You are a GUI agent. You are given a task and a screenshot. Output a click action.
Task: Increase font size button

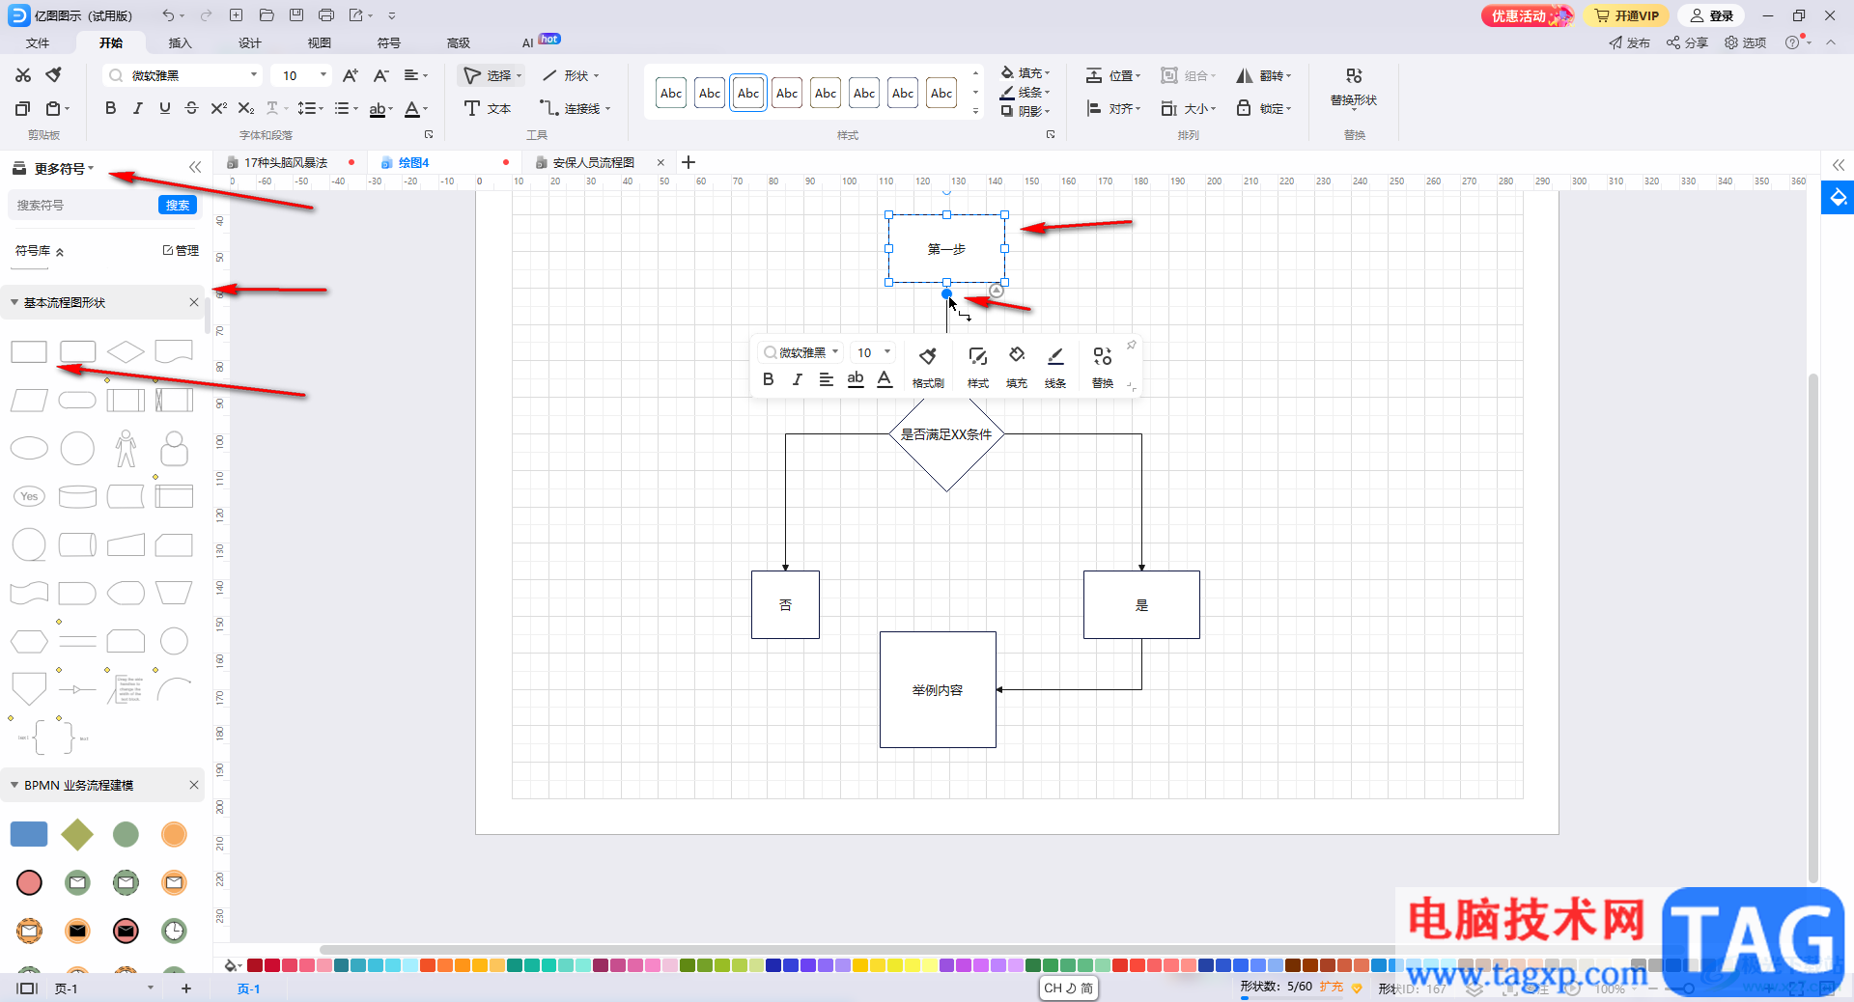pos(351,75)
